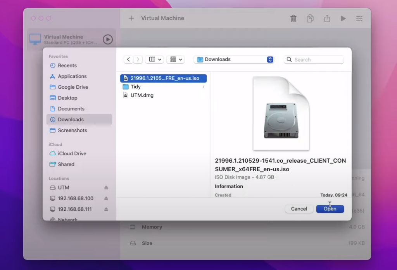Image resolution: width=397 pixels, height=270 pixels.
Task: Click the clone VM icon in toolbar
Action: 310,19
